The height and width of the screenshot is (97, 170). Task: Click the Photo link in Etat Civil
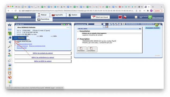68,28
